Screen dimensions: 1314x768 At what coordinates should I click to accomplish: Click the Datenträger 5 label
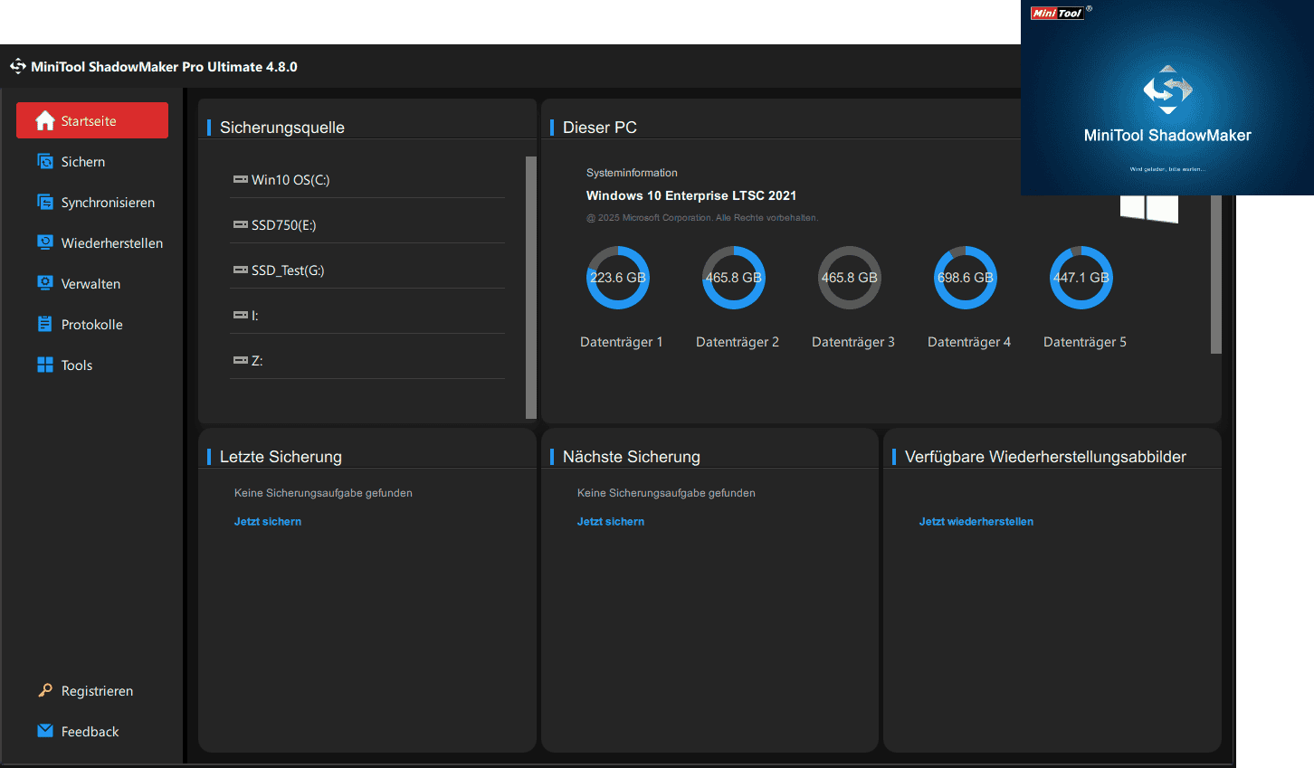coord(1085,342)
